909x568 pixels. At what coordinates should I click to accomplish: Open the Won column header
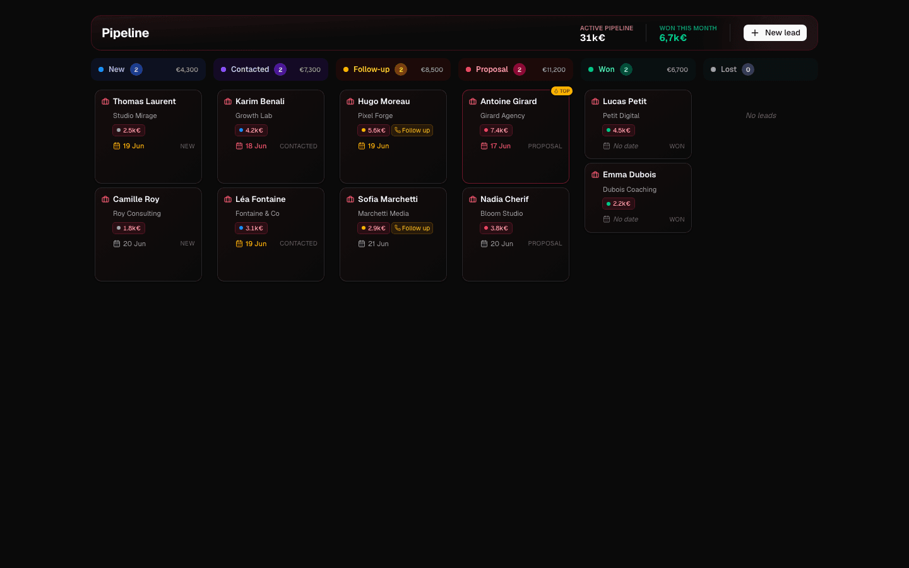(638, 69)
